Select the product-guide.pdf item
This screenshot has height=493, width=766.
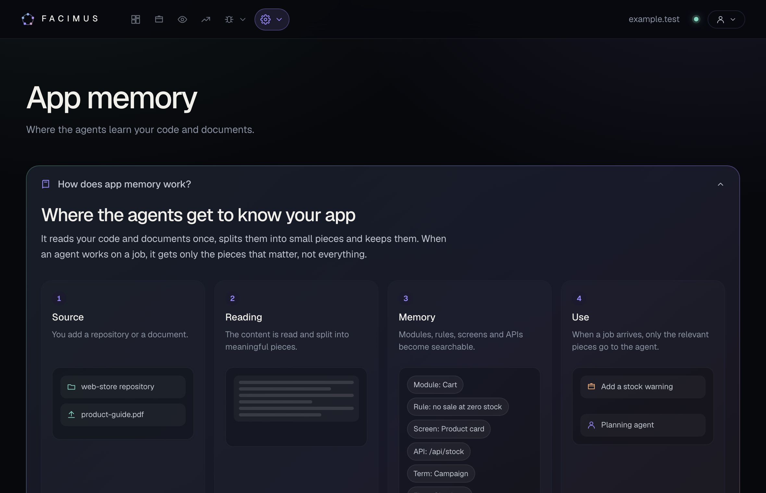coord(123,415)
